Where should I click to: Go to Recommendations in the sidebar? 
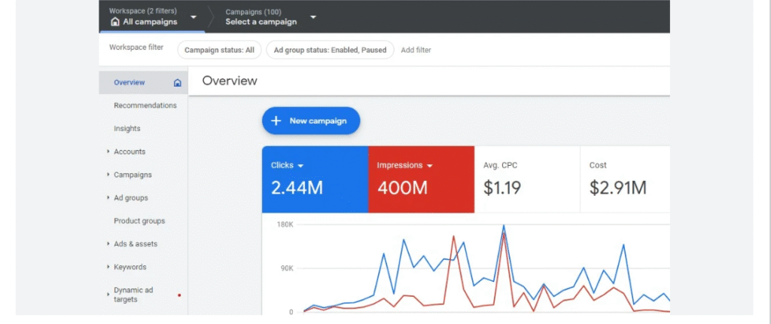pyautogui.click(x=145, y=105)
